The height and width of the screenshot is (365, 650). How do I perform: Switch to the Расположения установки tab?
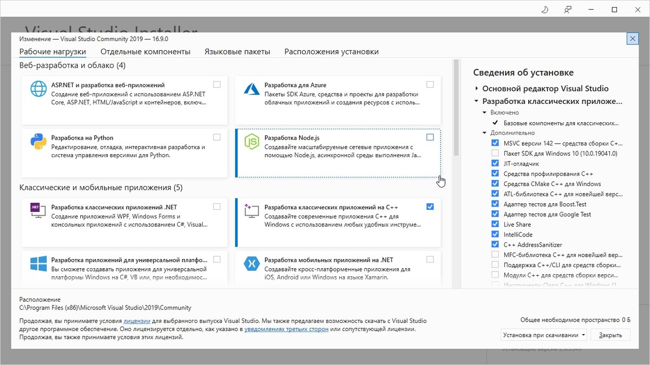click(x=331, y=52)
